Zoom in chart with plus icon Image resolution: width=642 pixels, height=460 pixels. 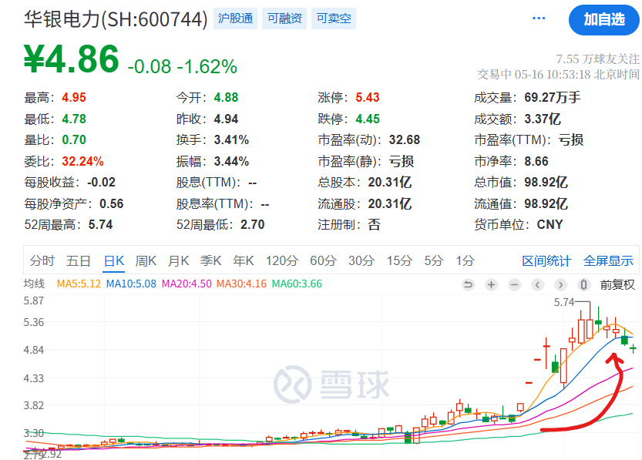coord(492,284)
